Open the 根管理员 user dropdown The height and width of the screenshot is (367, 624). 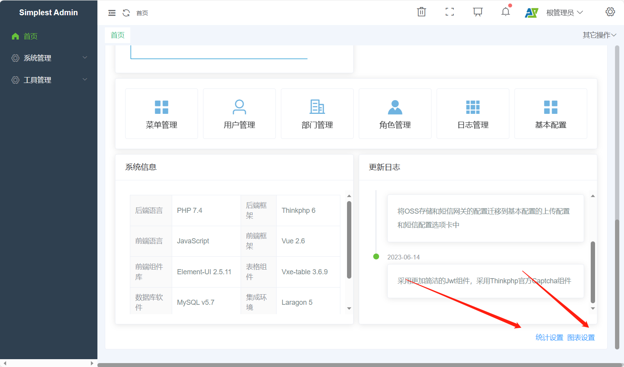564,13
